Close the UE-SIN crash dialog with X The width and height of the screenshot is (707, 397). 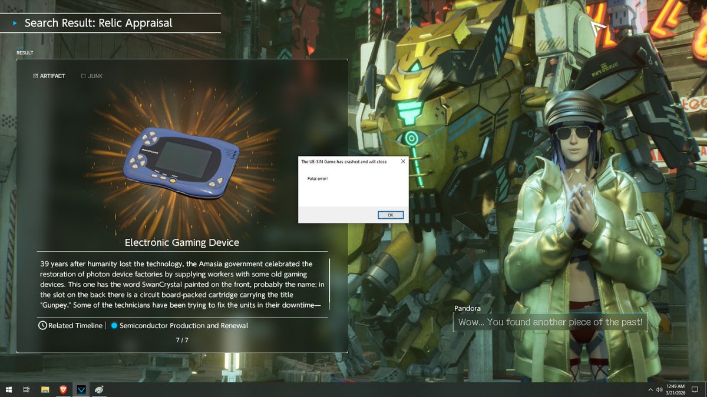point(403,161)
